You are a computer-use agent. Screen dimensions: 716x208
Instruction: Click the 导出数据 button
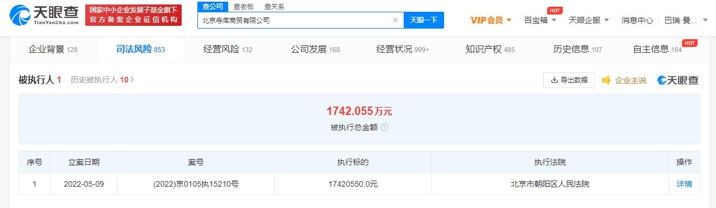569,80
